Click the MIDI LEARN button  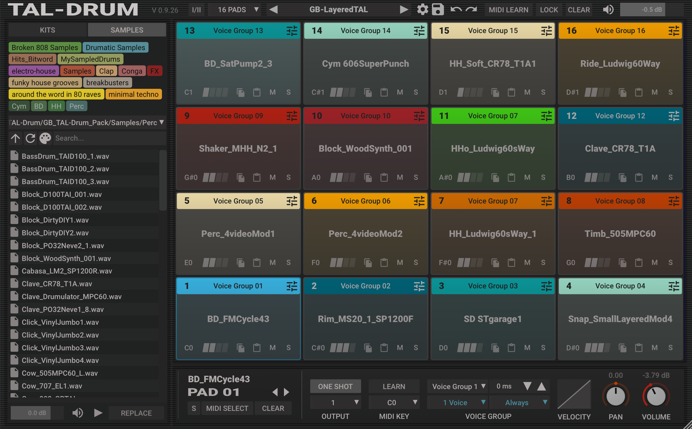click(508, 10)
